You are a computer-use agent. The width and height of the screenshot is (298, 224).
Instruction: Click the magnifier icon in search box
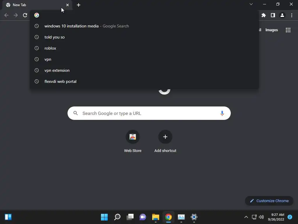click(76, 113)
